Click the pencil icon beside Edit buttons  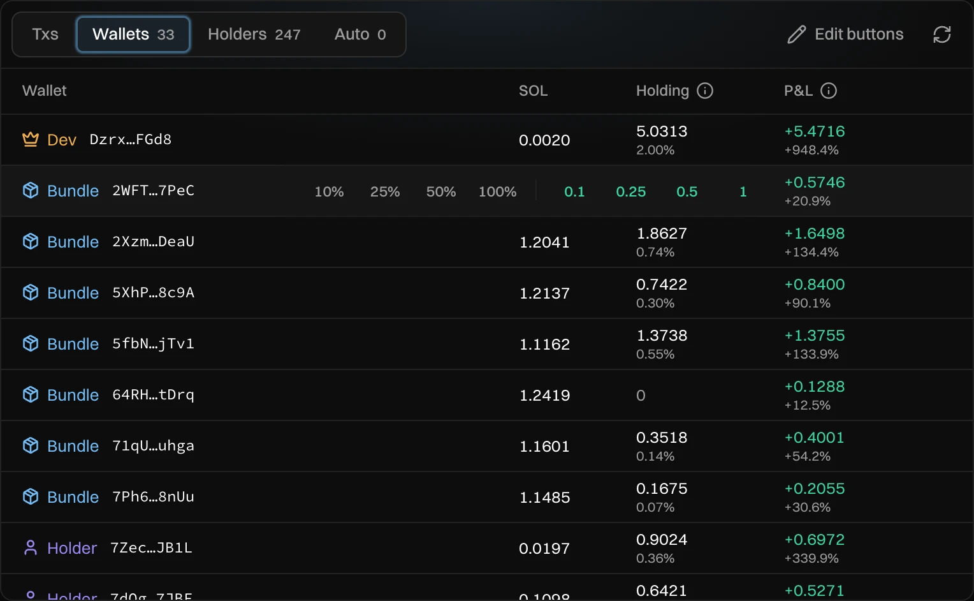796,34
